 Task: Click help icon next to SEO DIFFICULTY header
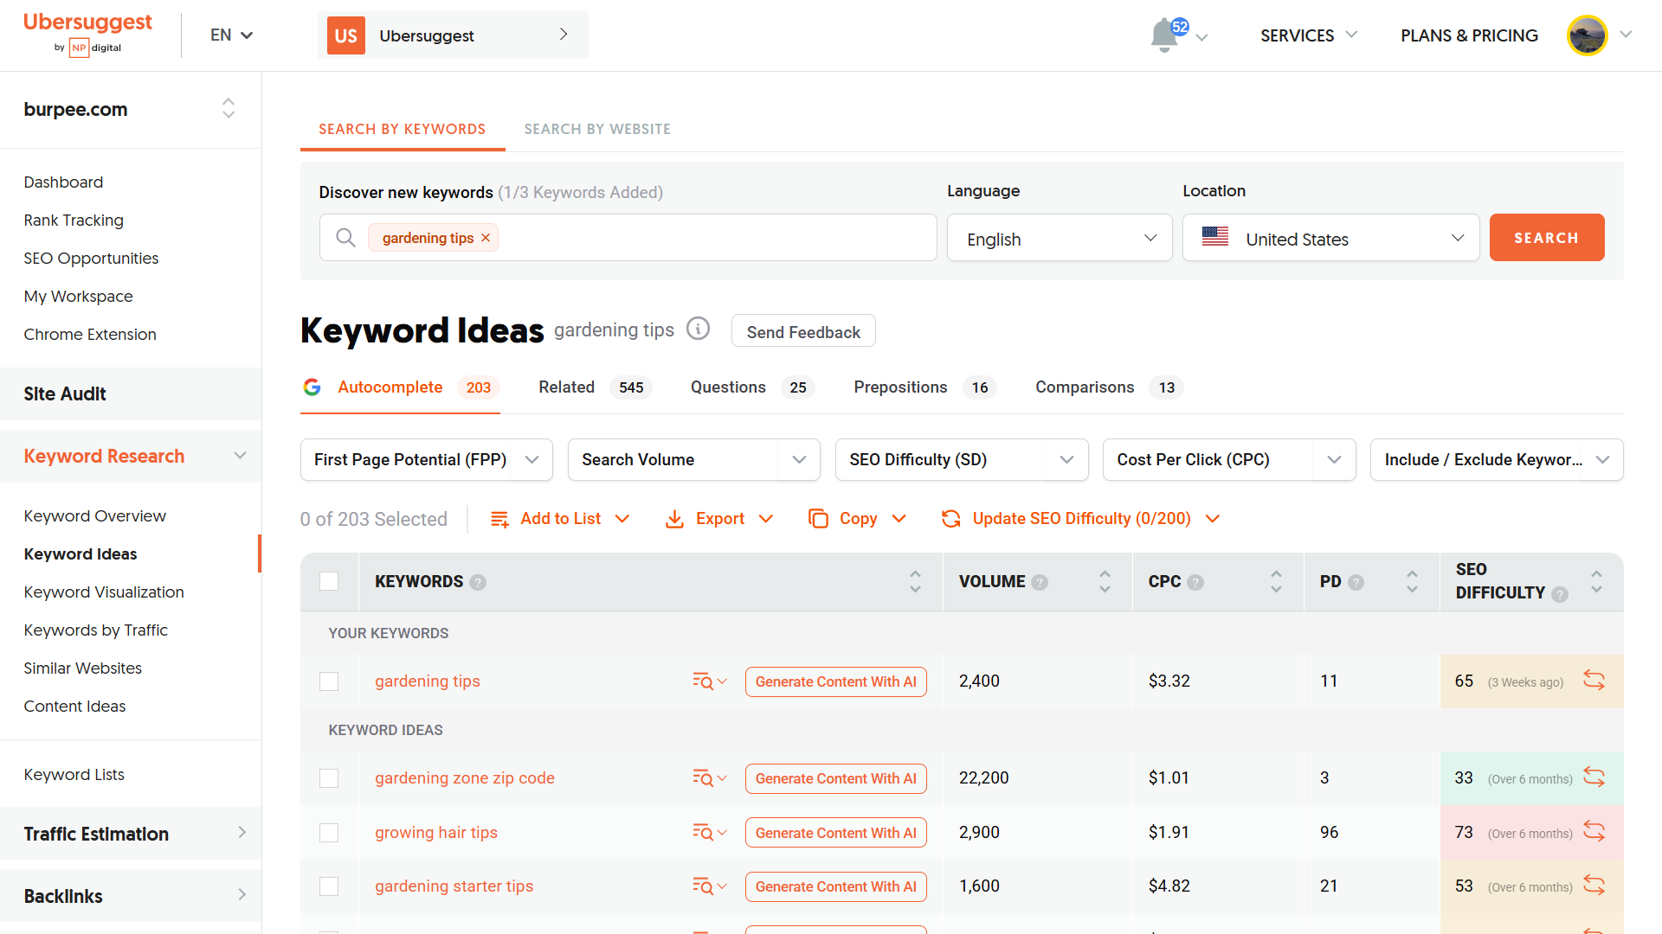1560,594
